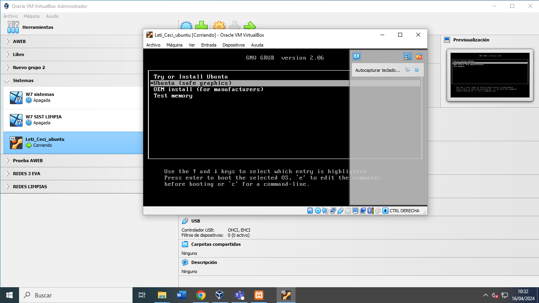Click the network adapters status bar icon
Image resolution: width=539 pixels, height=303 pixels.
click(x=333, y=211)
